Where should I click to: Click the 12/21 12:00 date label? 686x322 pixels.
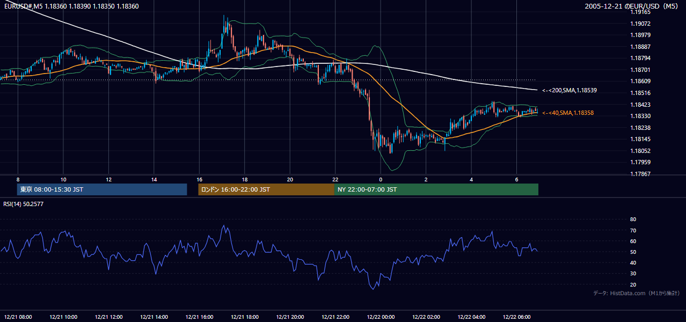[x=108, y=317]
